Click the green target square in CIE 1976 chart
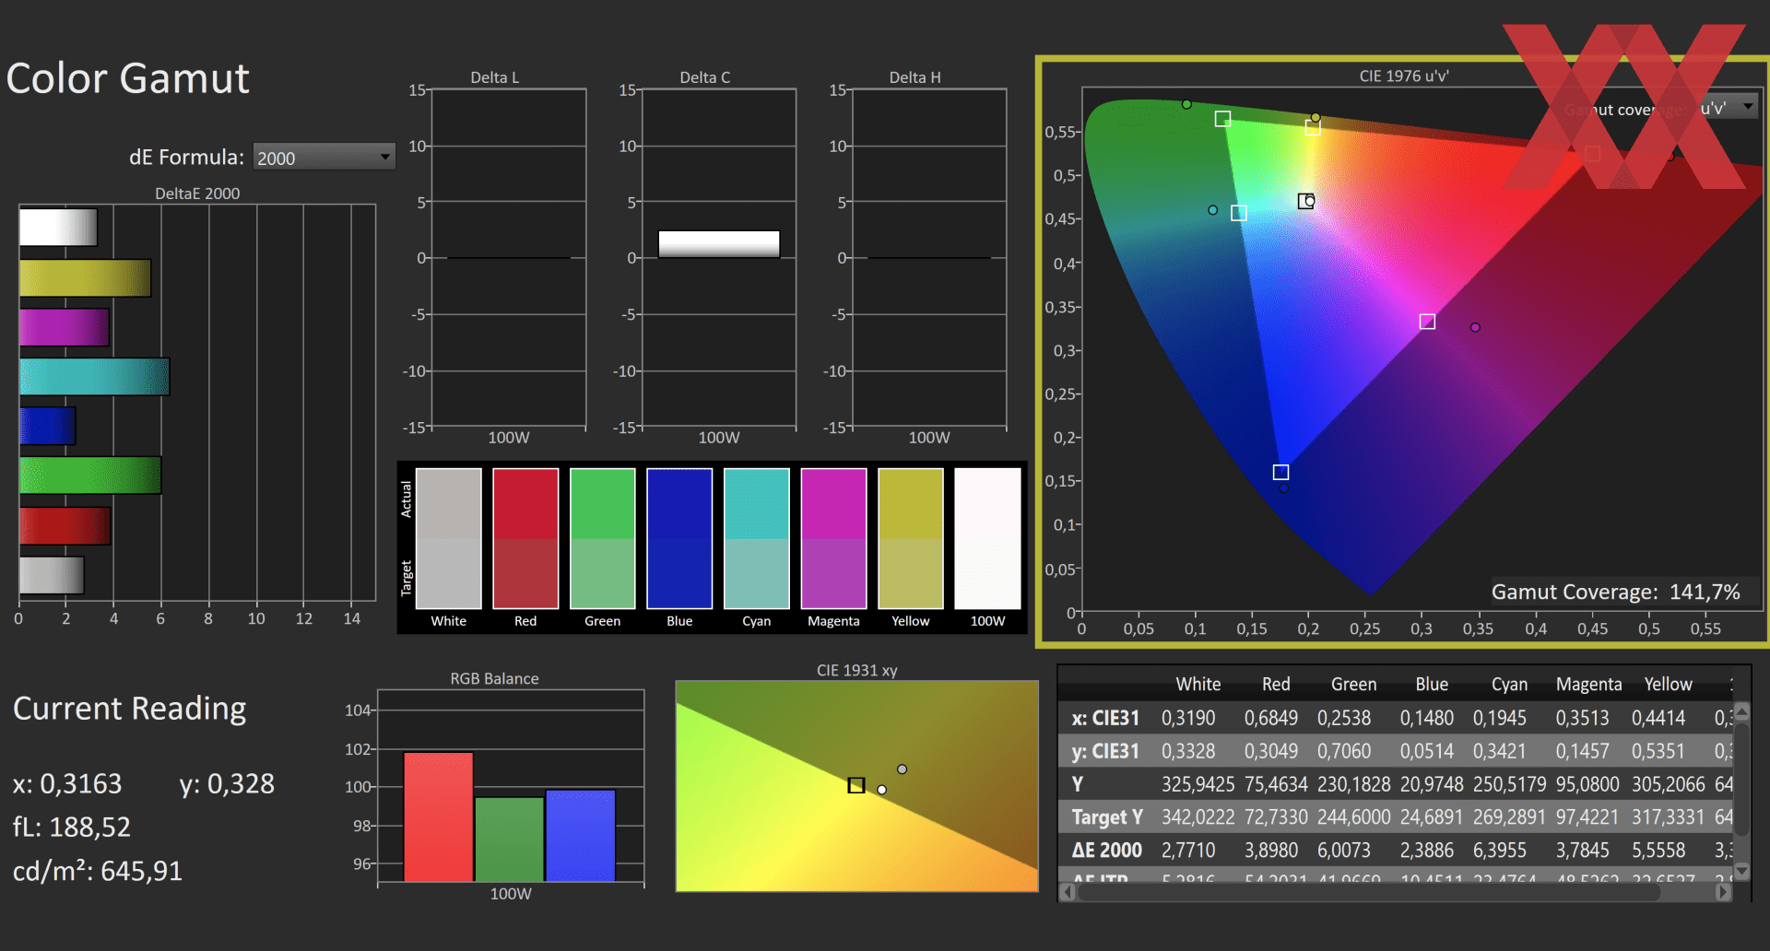 [1222, 119]
